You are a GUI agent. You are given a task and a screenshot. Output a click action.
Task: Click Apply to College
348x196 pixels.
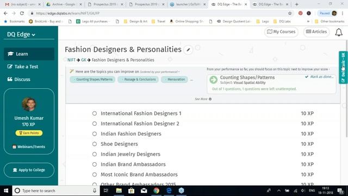[x=29, y=170]
